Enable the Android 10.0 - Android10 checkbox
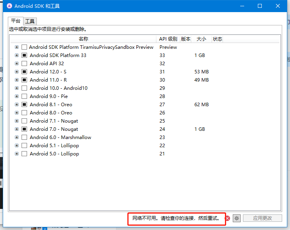The width and height of the screenshot is (290, 230). pos(24,88)
